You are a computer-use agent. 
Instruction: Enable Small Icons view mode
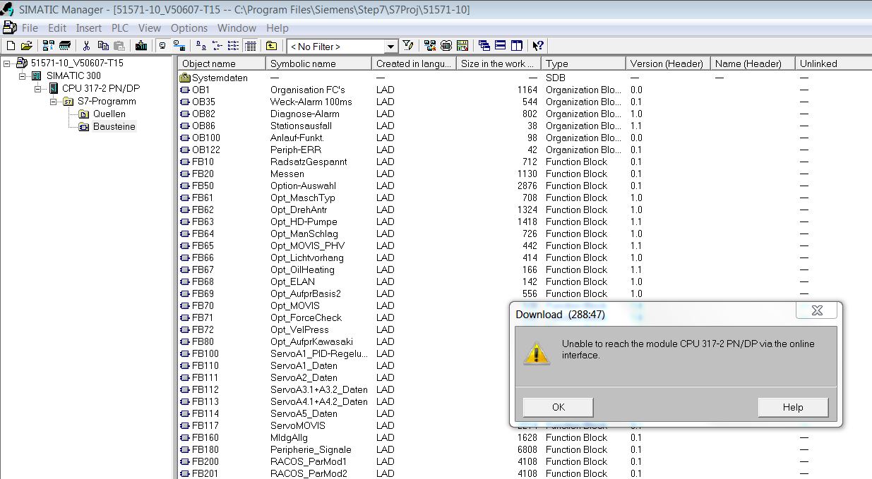pos(217,46)
